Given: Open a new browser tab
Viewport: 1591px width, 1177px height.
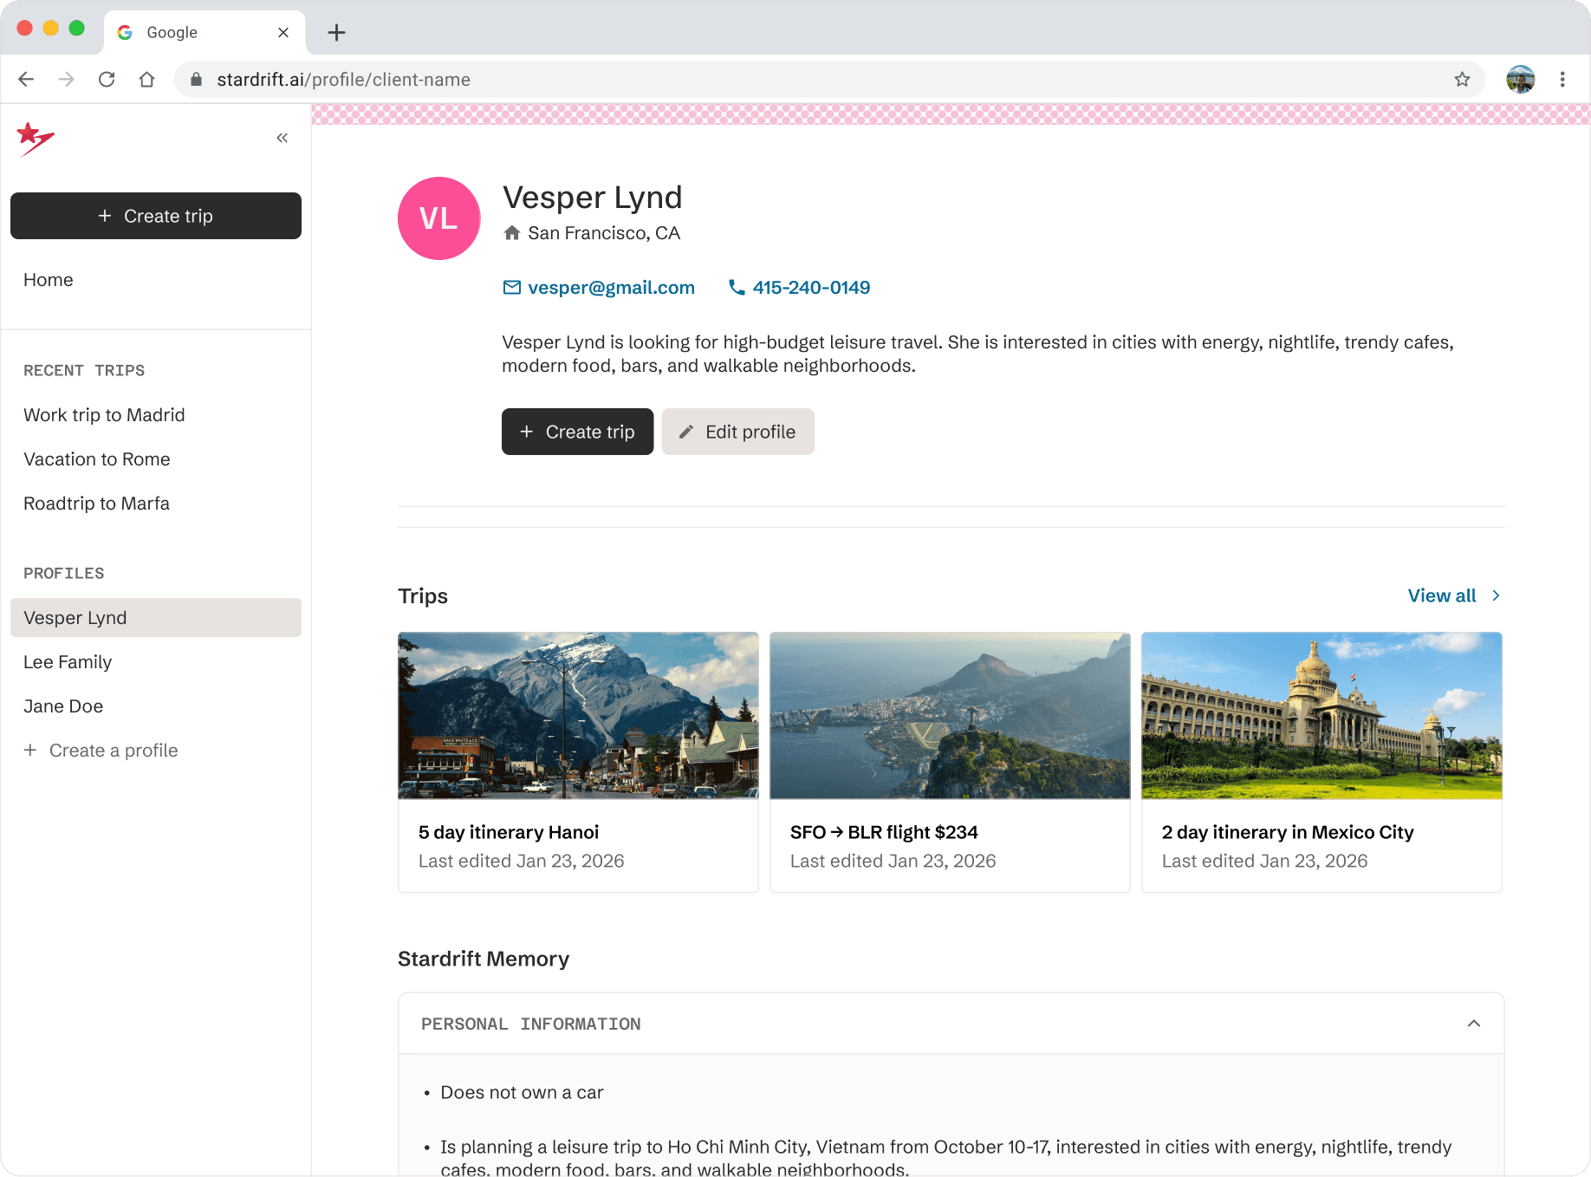Looking at the screenshot, I should (337, 32).
